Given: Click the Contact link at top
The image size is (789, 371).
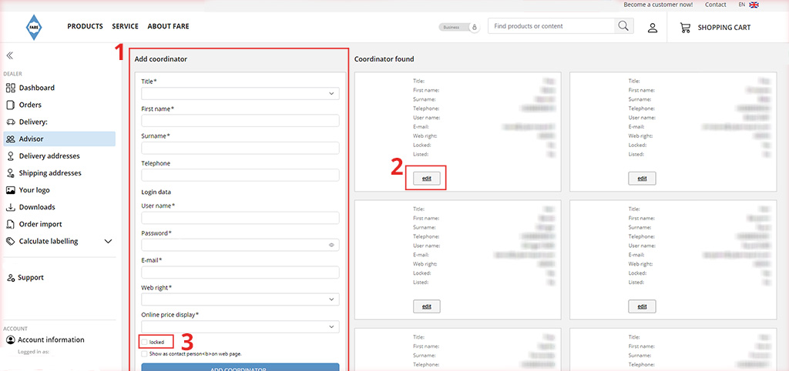Looking at the screenshot, I should [716, 5].
